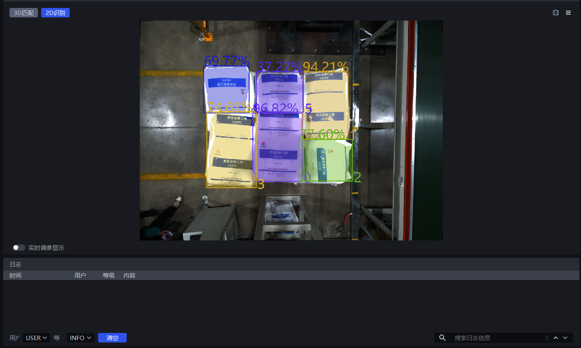
Task: Click the 等级 column header in log
Action: click(x=108, y=275)
